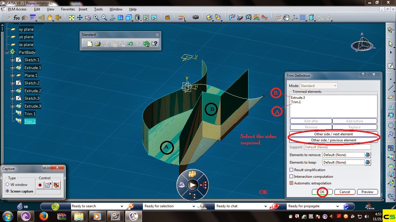
Task: Click the Paste icon in Standard toolbar
Action: click(122, 44)
